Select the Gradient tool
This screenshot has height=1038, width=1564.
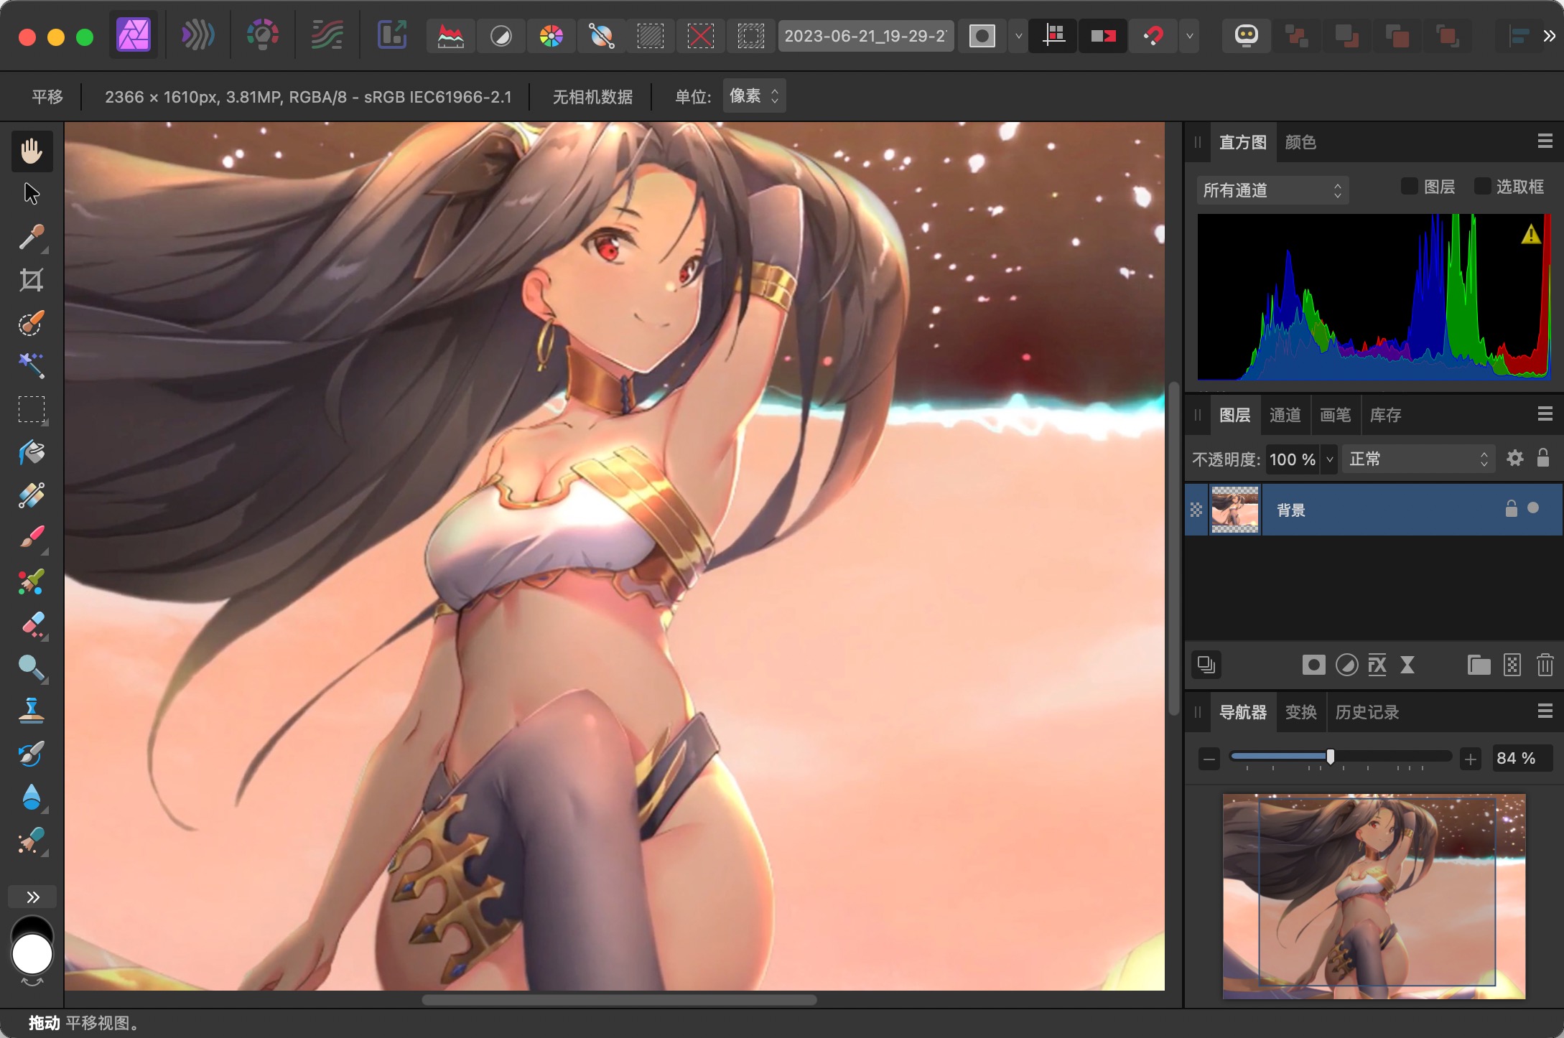coord(32,495)
